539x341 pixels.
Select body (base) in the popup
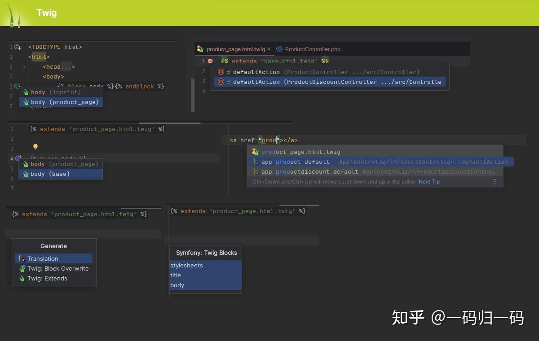pyautogui.click(x=61, y=174)
